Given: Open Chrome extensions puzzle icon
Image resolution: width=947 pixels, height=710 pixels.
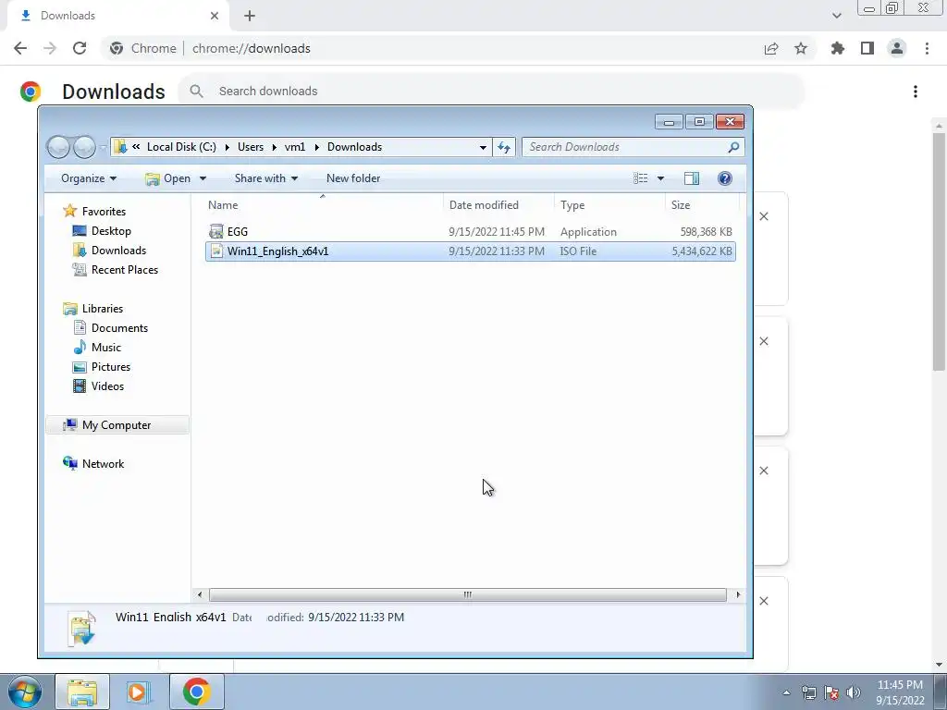Looking at the screenshot, I should coord(838,48).
